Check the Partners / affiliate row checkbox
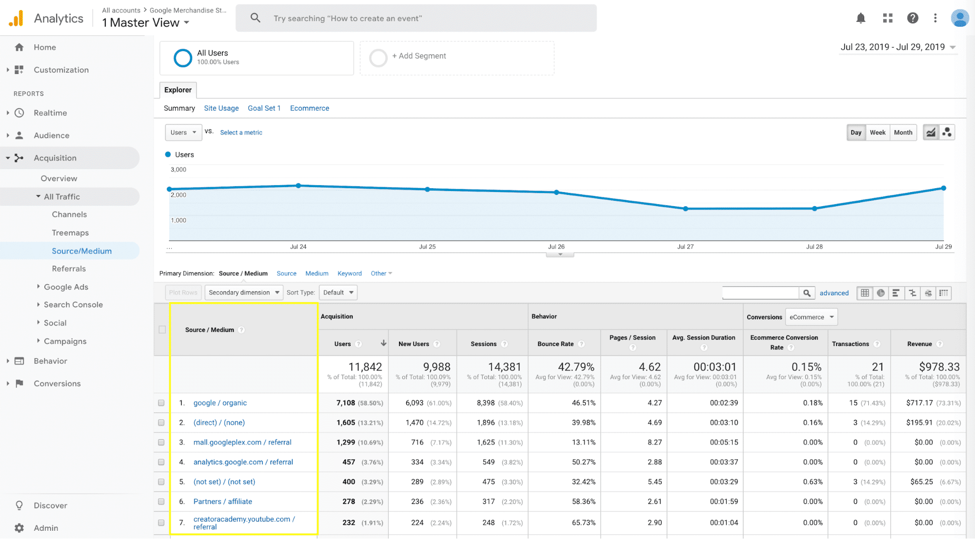 161,501
